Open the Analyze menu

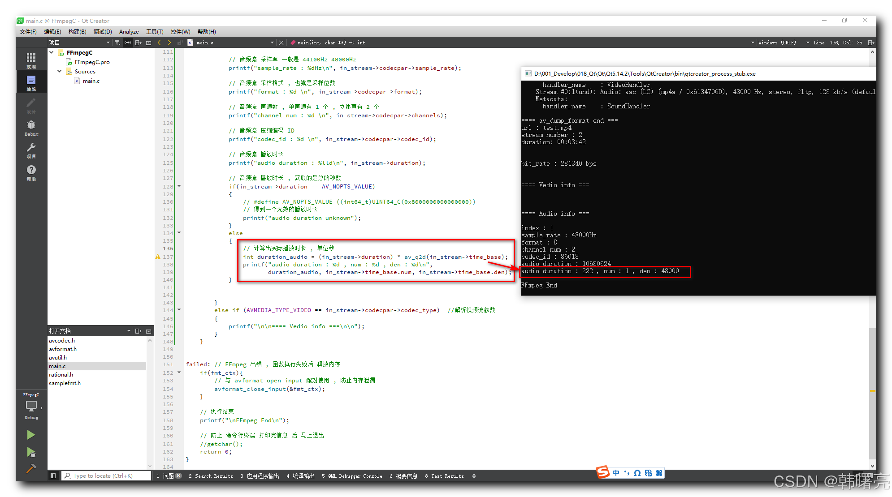[129, 32]
